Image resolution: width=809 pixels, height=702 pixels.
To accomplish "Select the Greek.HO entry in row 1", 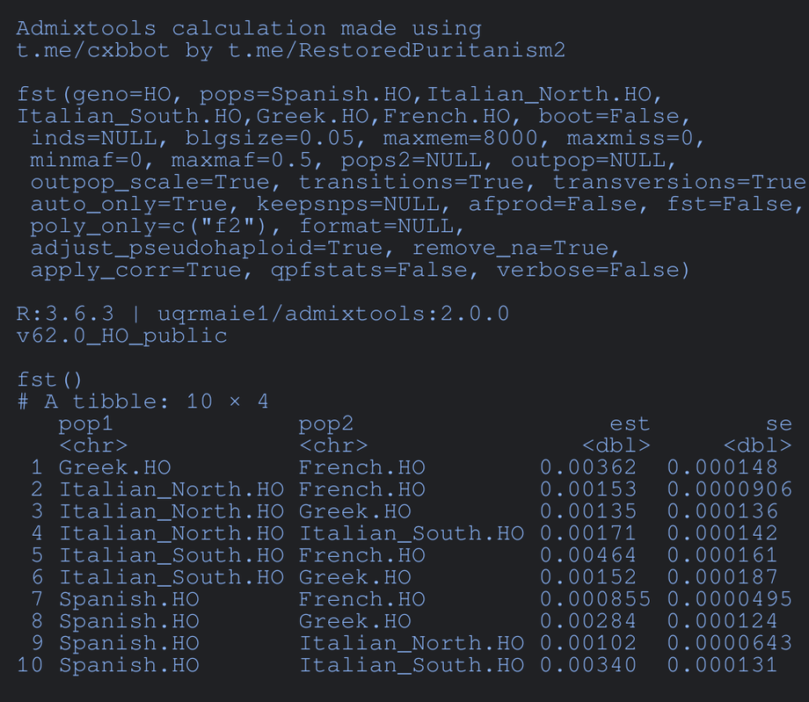I will coord(114,467).
